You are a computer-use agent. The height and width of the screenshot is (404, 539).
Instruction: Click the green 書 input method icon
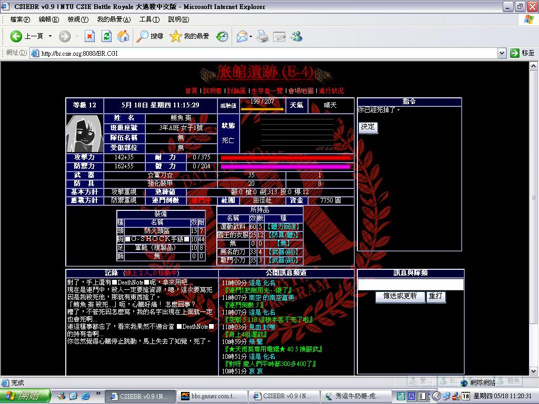(401, 396)
